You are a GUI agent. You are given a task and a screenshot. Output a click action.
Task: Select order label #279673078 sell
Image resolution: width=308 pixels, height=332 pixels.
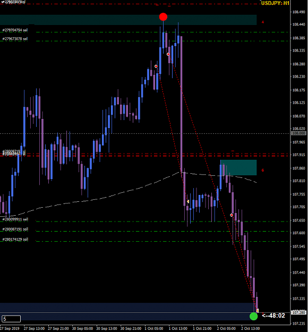[x=15, y=39]
